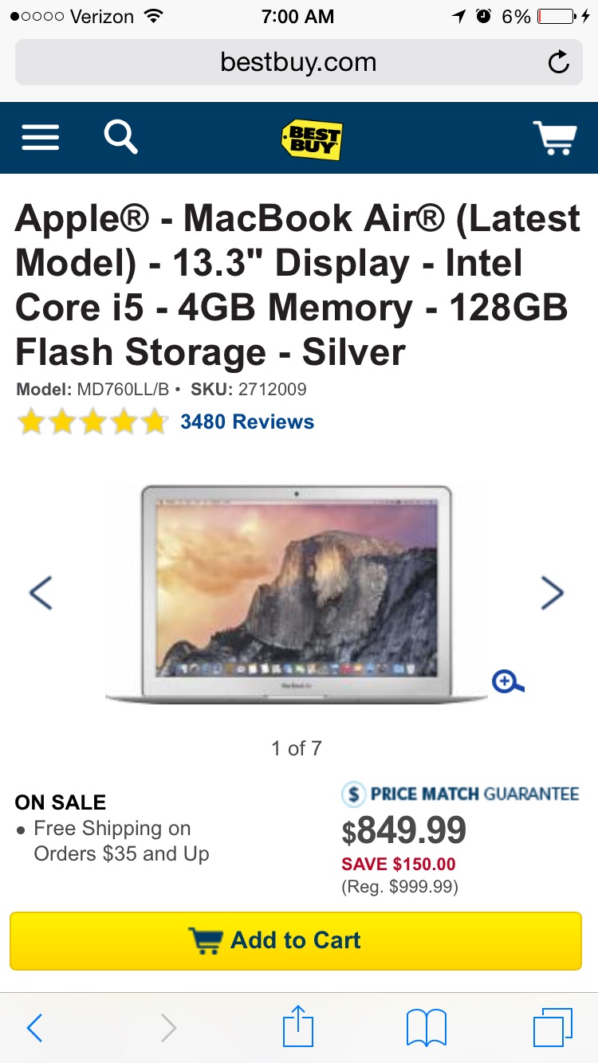Open the hamburger navigation menu
This screenshot has height=1063, width=598.
click(41, 138)
